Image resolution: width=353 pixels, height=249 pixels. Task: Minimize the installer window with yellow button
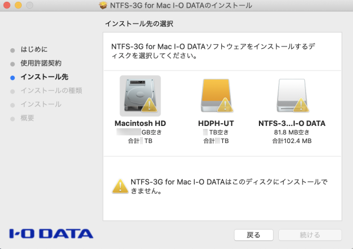point(18,5)
